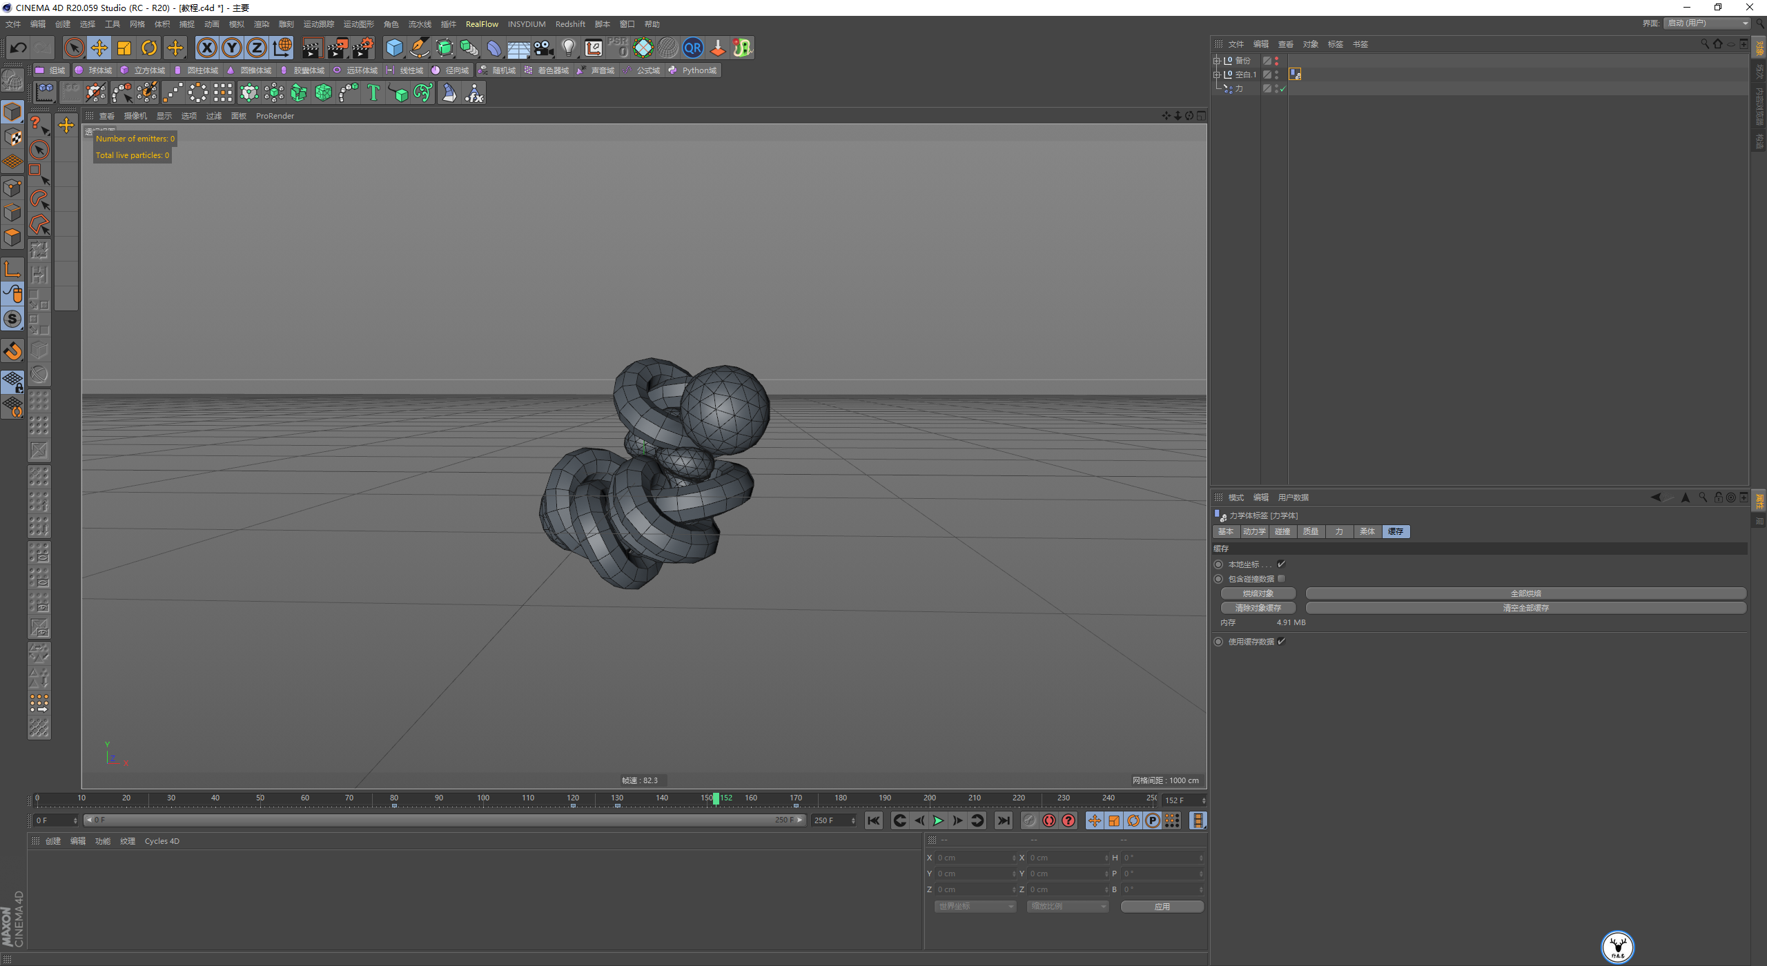1767x966 pixels.
Task: Click the preview range bar 0 F–250 F
Action: [445, 820]
